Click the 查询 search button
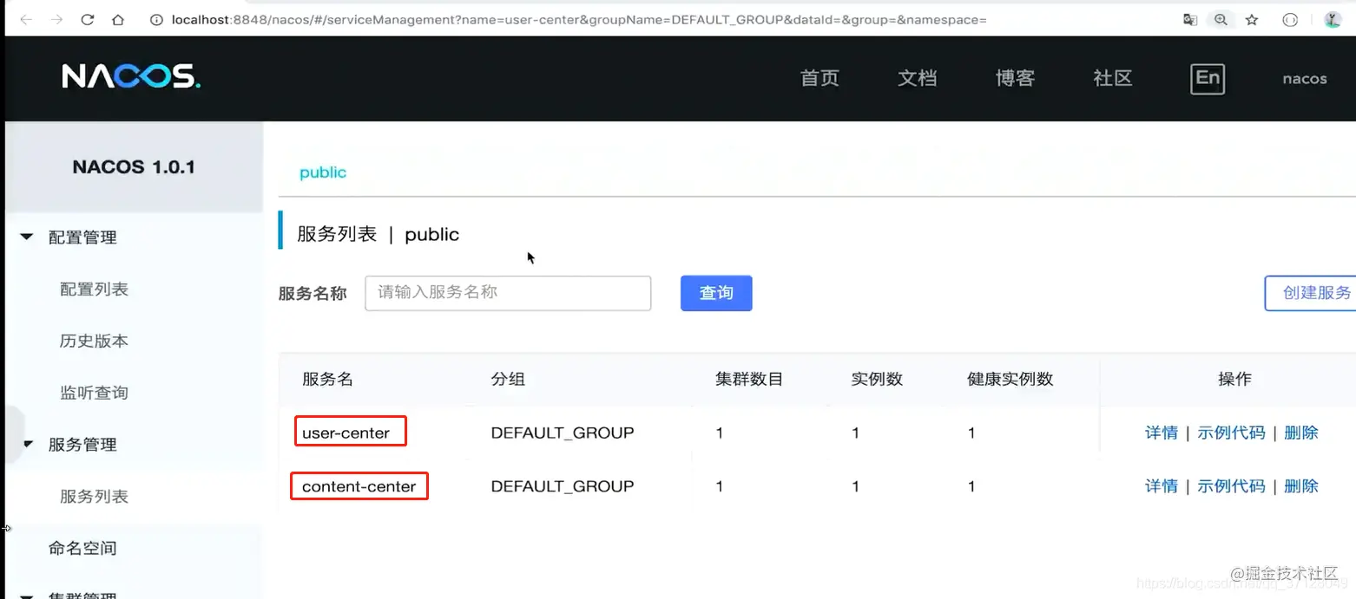Image resolution: width=1356 pixels, height=599 pixels. point(716,293)
